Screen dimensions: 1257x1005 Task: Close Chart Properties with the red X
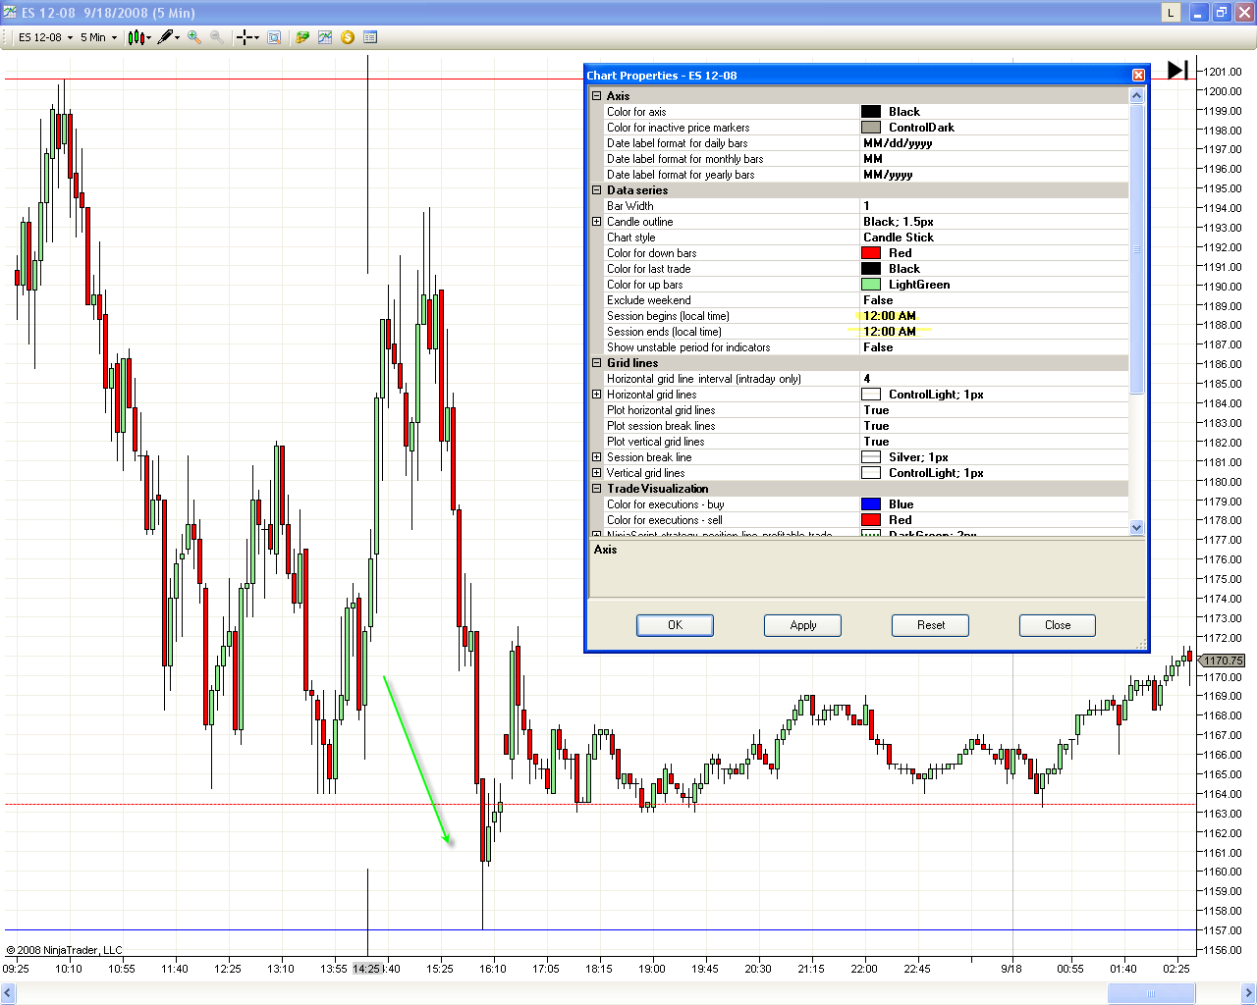point(1138,76)
